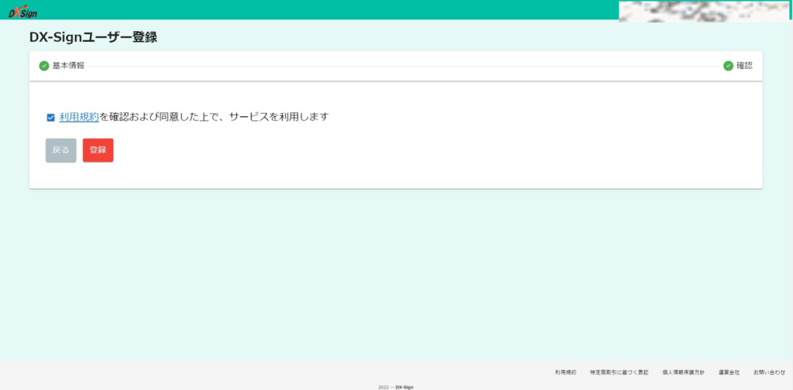Open 個人情報保護方針 in the footer
The width and height of the screenshot is (793, 390).
683,372
